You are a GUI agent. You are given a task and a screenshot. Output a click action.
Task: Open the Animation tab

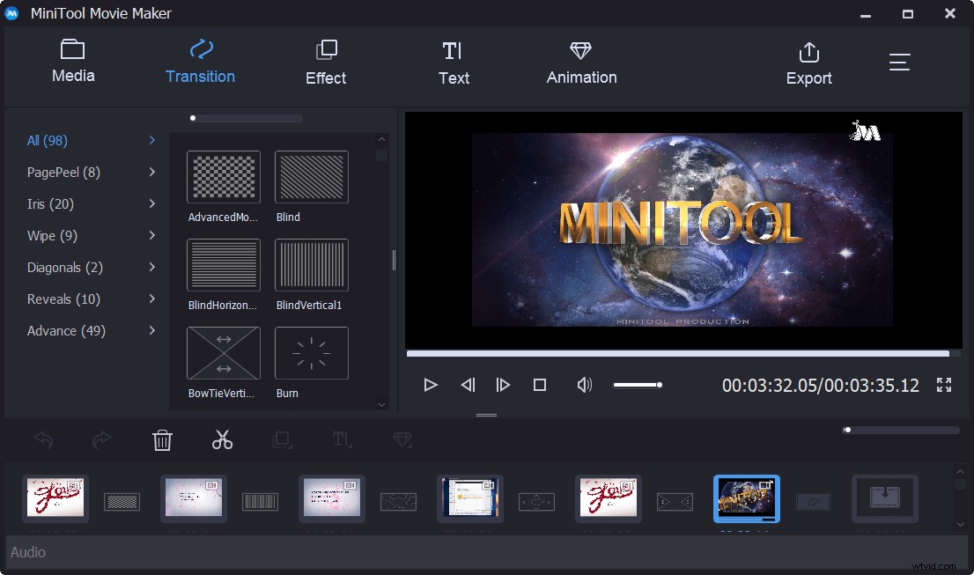click(580, 62)
